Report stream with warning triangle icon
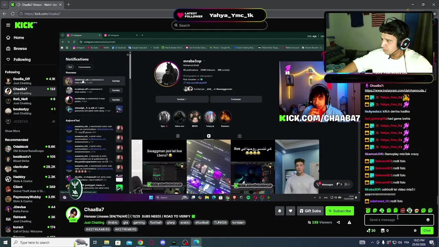Screen dimensions: 439x247 (349, 222)
